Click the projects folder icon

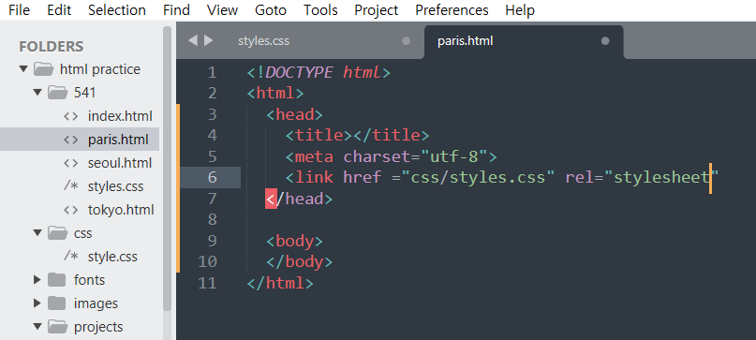coord(57,327)
